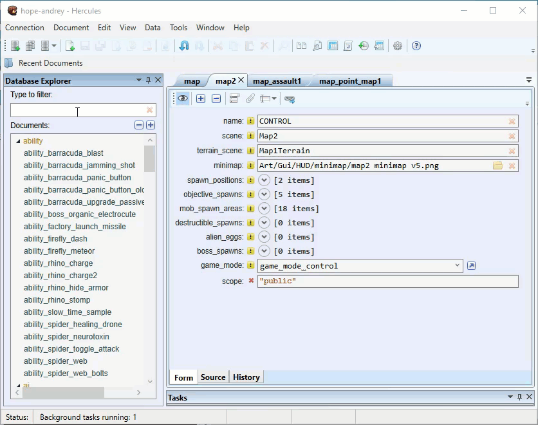Select ability_spider_web document
The height and width of the screenshot is (425, 538).
click(55, 361)
